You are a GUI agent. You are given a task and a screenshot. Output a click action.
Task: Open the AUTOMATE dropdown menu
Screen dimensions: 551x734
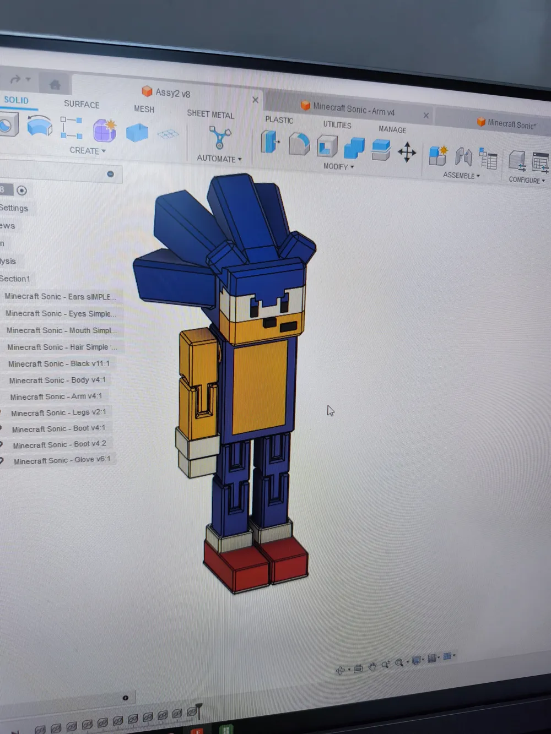tap(219, 159)
